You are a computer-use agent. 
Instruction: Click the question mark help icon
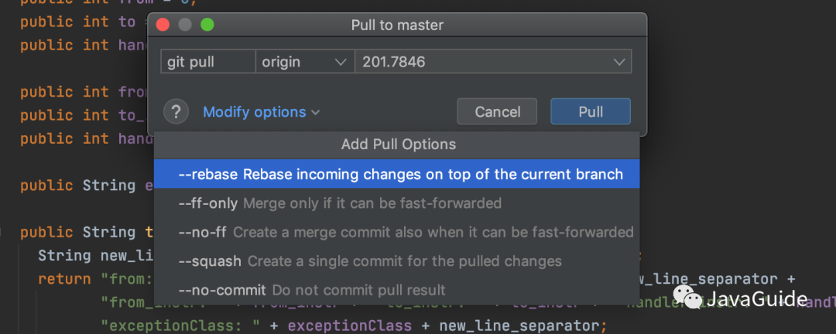[x=176, y=112]
